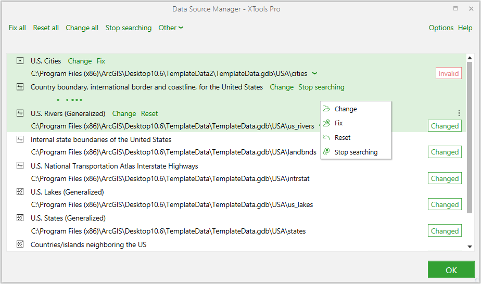Open the three-dot menu for U.S. Rivers
Image resolution: width=481 pixels, height=284 pixels.
(459, 113)
